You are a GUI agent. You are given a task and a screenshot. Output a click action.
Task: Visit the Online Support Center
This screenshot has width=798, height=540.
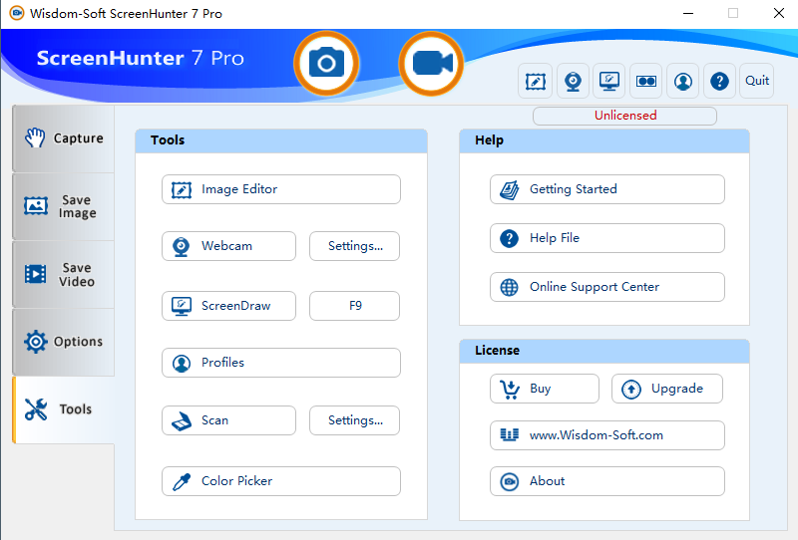pyautogui.click(x=607, y=287)
